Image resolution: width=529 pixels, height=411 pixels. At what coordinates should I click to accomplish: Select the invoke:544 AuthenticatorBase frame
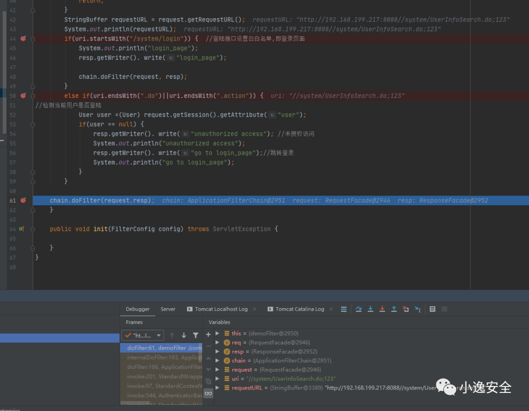click(x=161, y=395)
